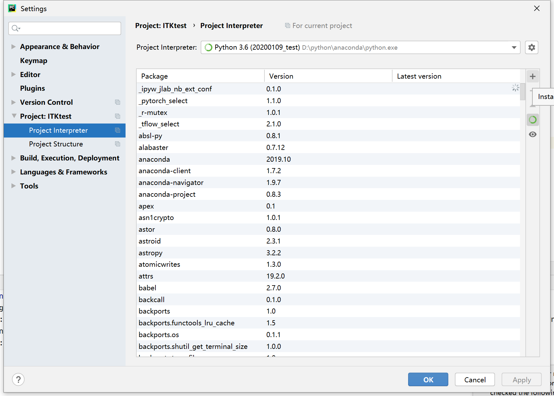Click the project-level icon beside Project: ITKtest
554x396 pixels.
pyautogui.click(x=118, y=116)
